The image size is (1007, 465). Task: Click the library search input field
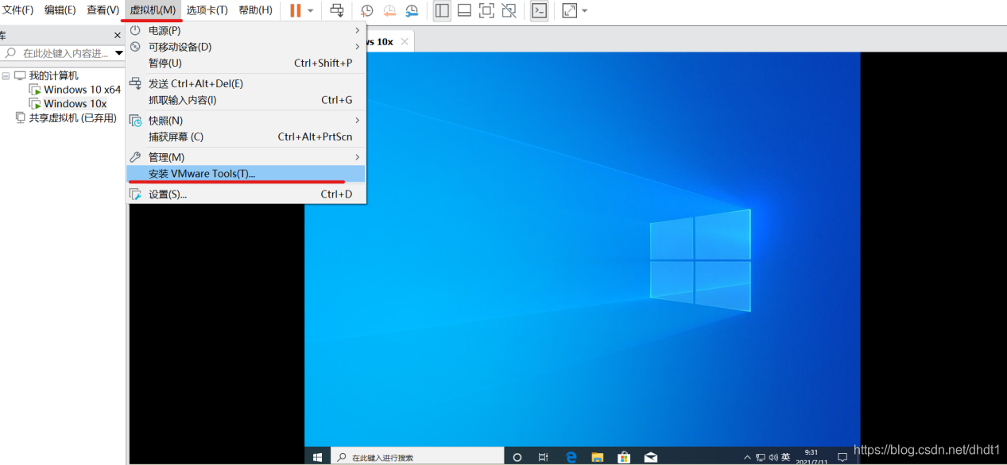tap(58, 53)
